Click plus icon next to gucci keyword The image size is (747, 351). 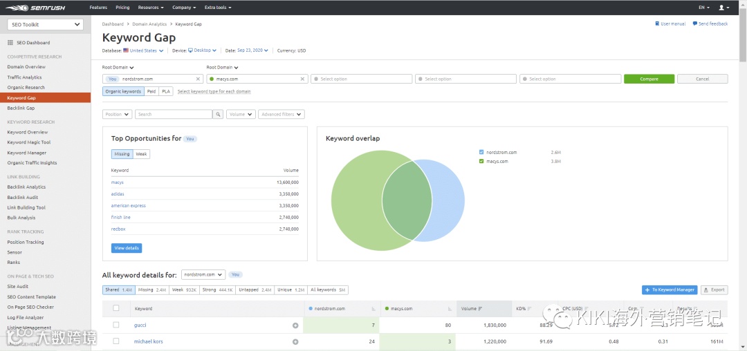(x=295, y=325)
